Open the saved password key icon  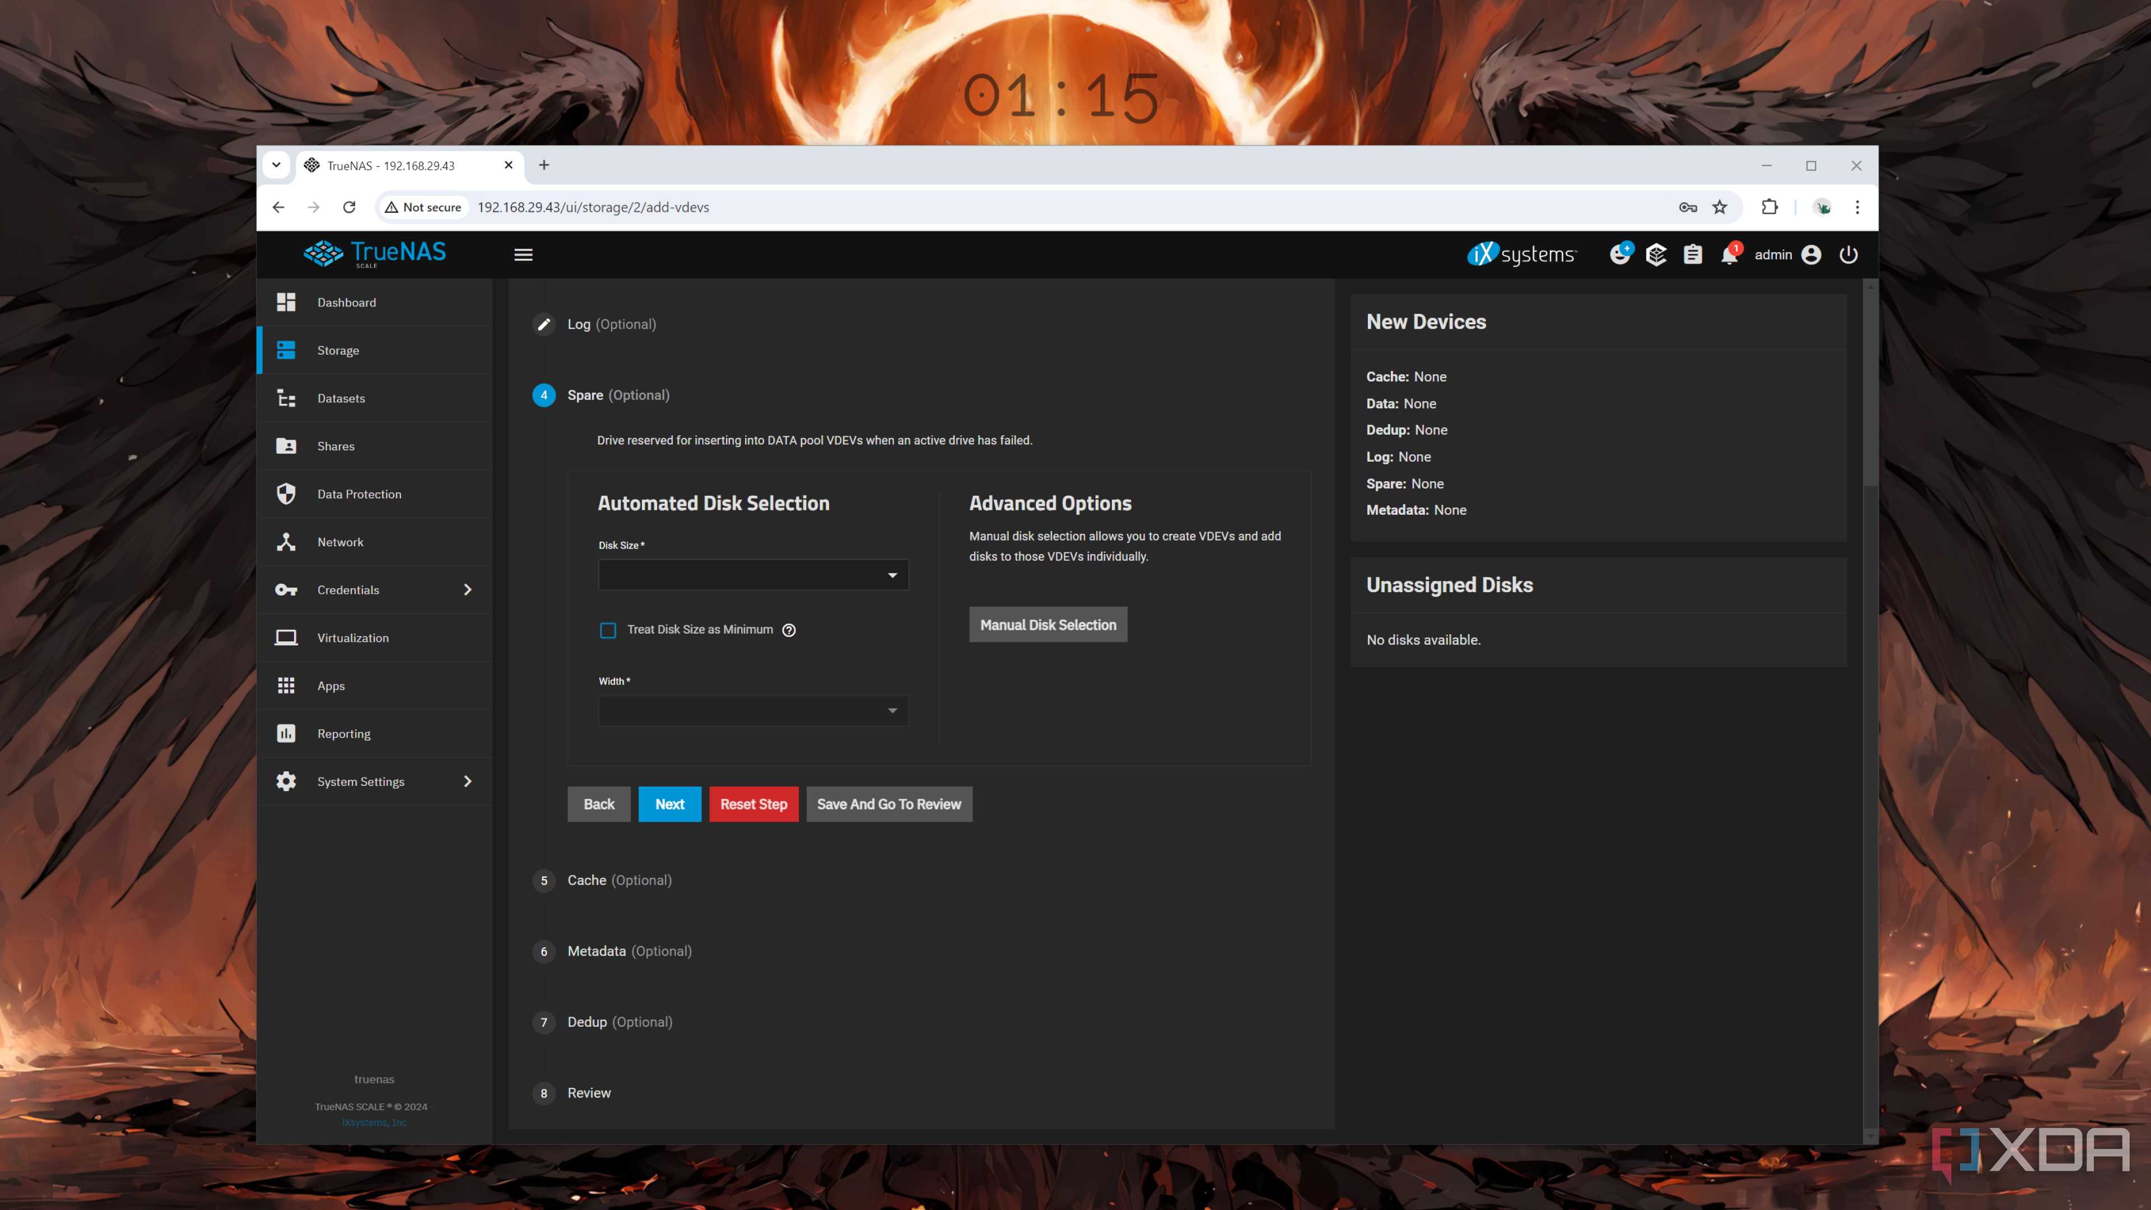tap(1688, 207)
